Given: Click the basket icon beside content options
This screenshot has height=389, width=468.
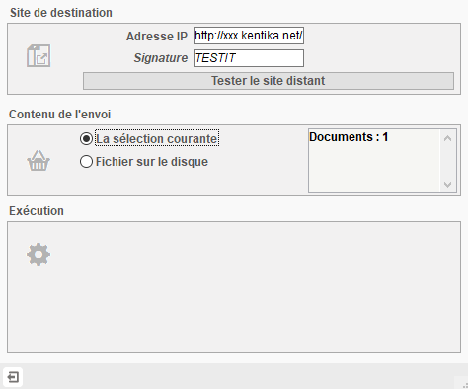Looking at the screenshot, I should tap(39, 161).
